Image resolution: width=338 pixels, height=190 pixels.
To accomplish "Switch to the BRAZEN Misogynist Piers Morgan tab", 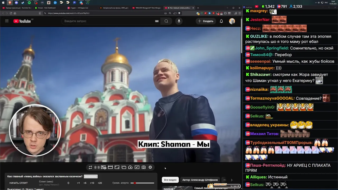I will (x=147, y=8).
